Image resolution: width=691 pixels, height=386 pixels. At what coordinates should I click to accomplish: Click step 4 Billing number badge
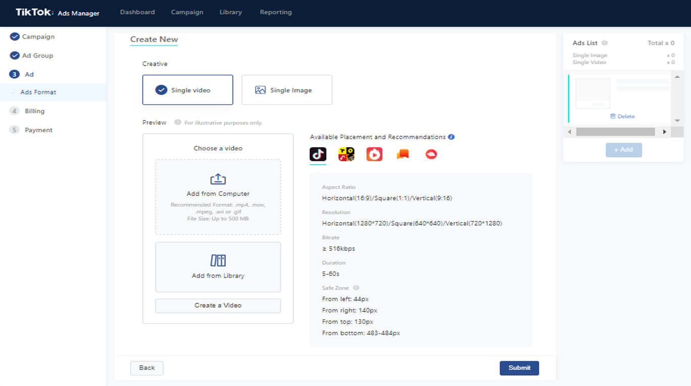pyautogui.click(x=15, y=111)
